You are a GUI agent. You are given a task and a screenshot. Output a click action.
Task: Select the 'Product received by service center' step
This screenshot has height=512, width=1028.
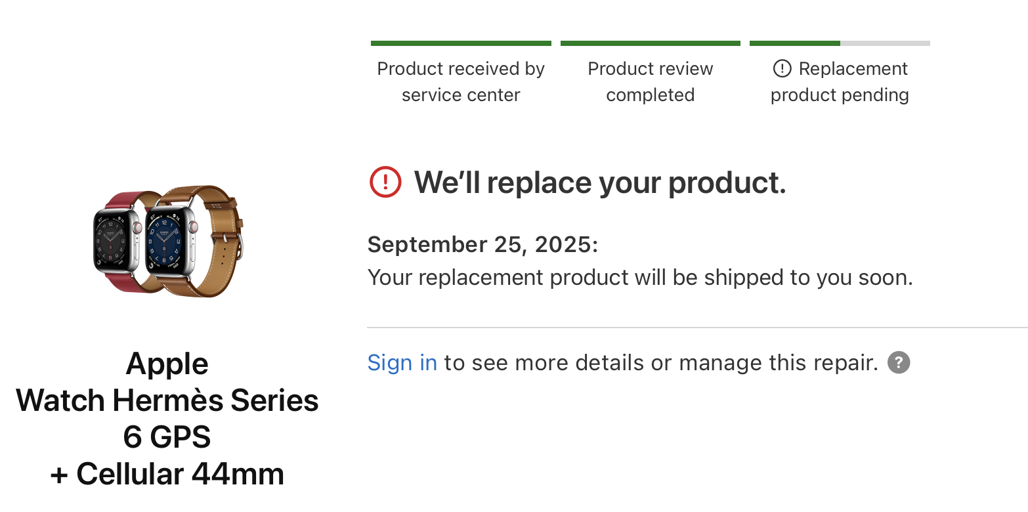461,81
